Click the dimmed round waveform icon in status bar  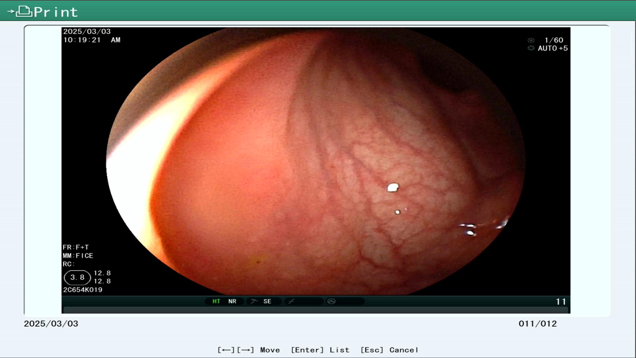click(x=331, y=301)
